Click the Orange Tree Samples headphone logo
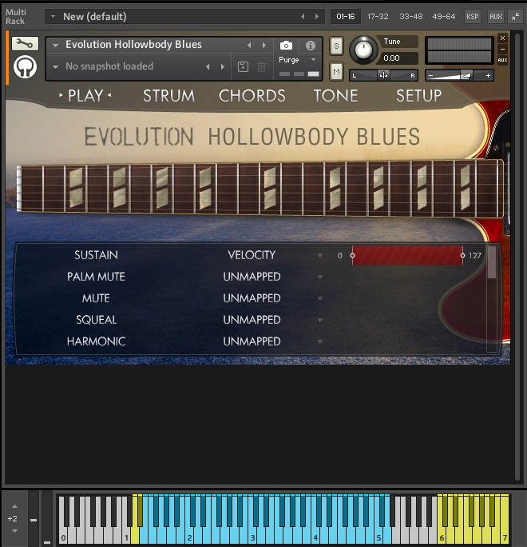Screen dimensions: 527x547 [25, 67]
